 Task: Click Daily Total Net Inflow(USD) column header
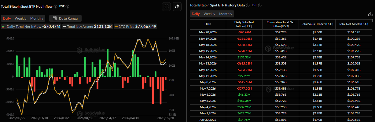tap(244, 24)
